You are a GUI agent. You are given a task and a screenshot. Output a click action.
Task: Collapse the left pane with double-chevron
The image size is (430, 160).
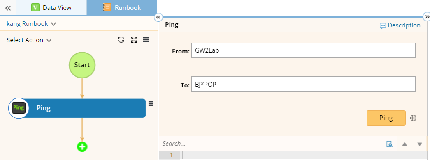pos(8,8)
